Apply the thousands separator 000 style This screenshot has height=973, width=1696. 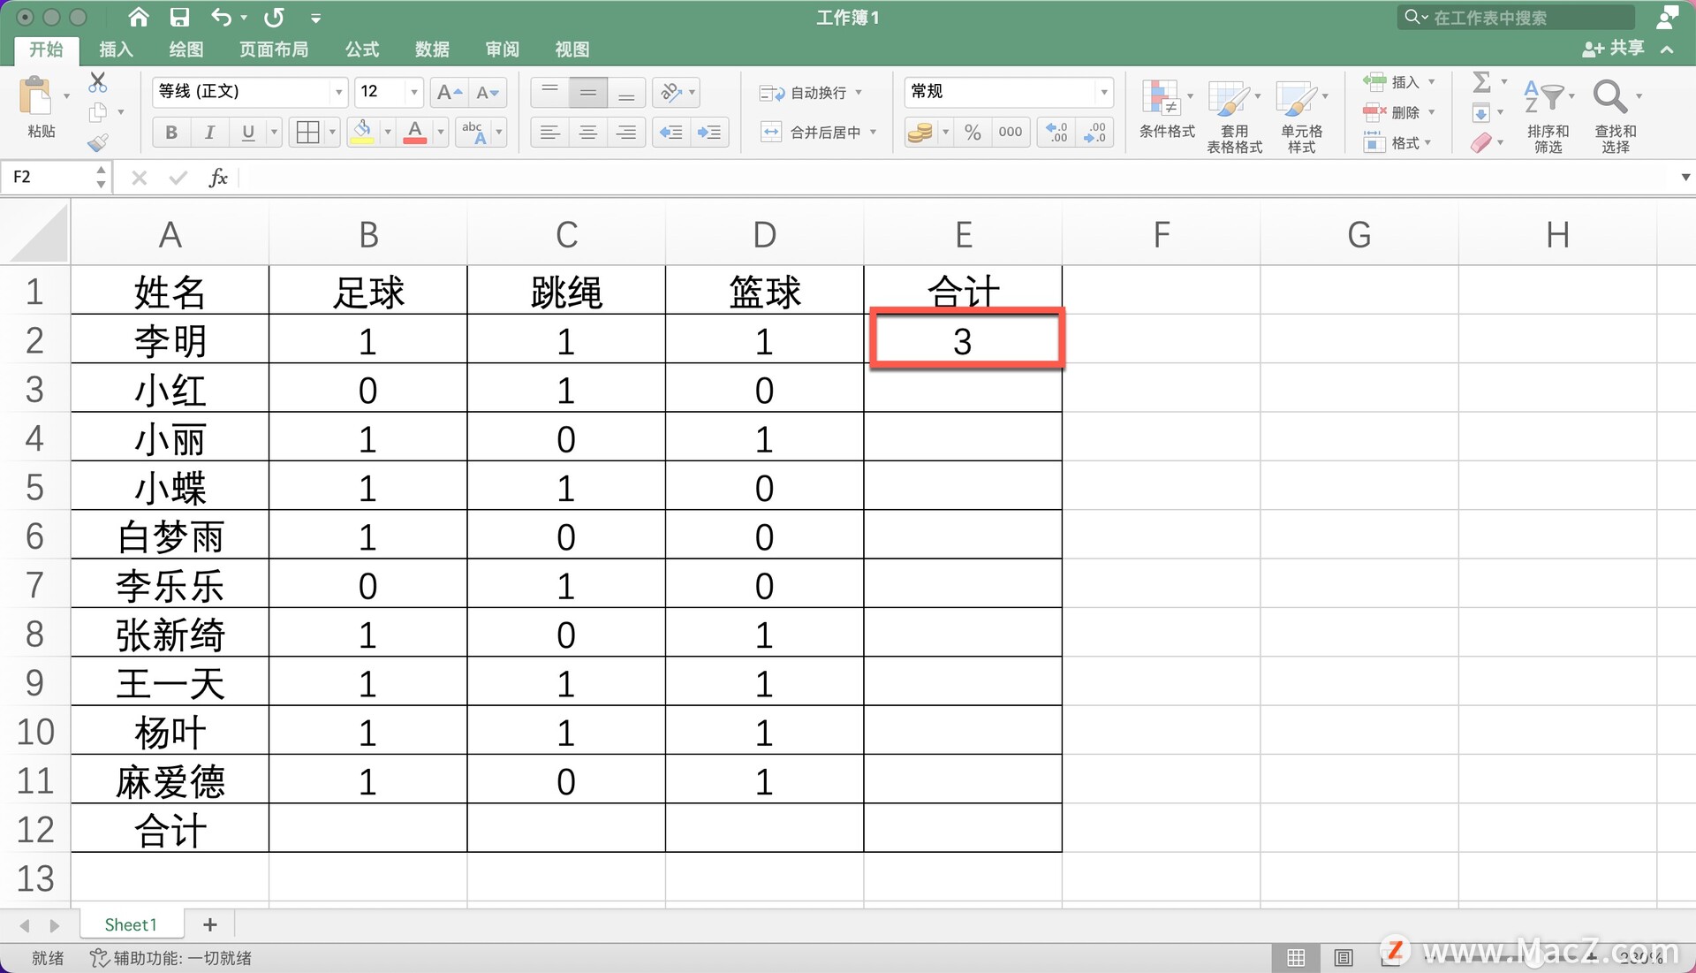(x=1011, y=133)
